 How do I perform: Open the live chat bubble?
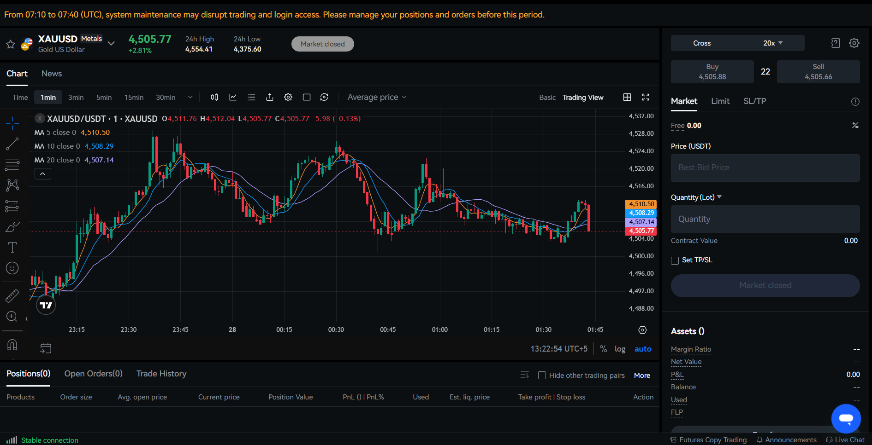tap(846, 419)
